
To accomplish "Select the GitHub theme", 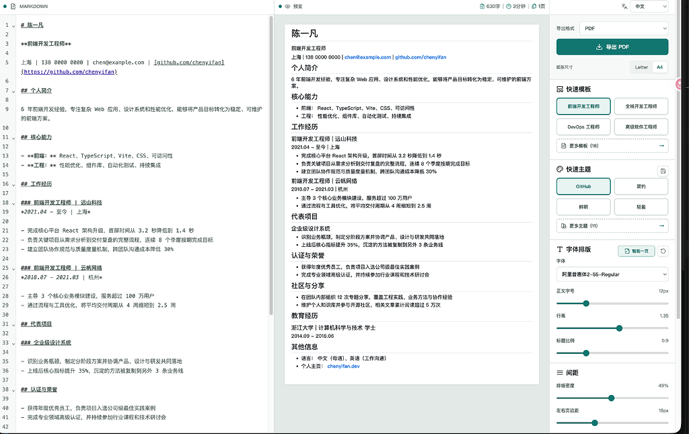I will tap(583, 186).
